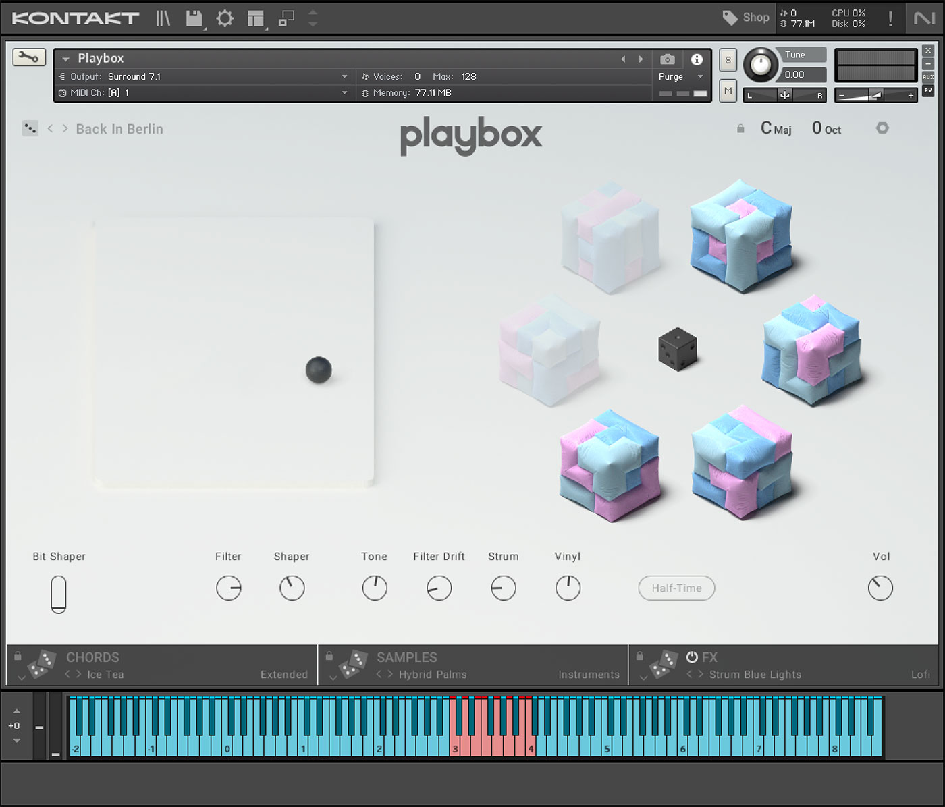Viewport: 945px width, 807px height.
Task: Go to previous instrument in header
Action: [623, 59]
